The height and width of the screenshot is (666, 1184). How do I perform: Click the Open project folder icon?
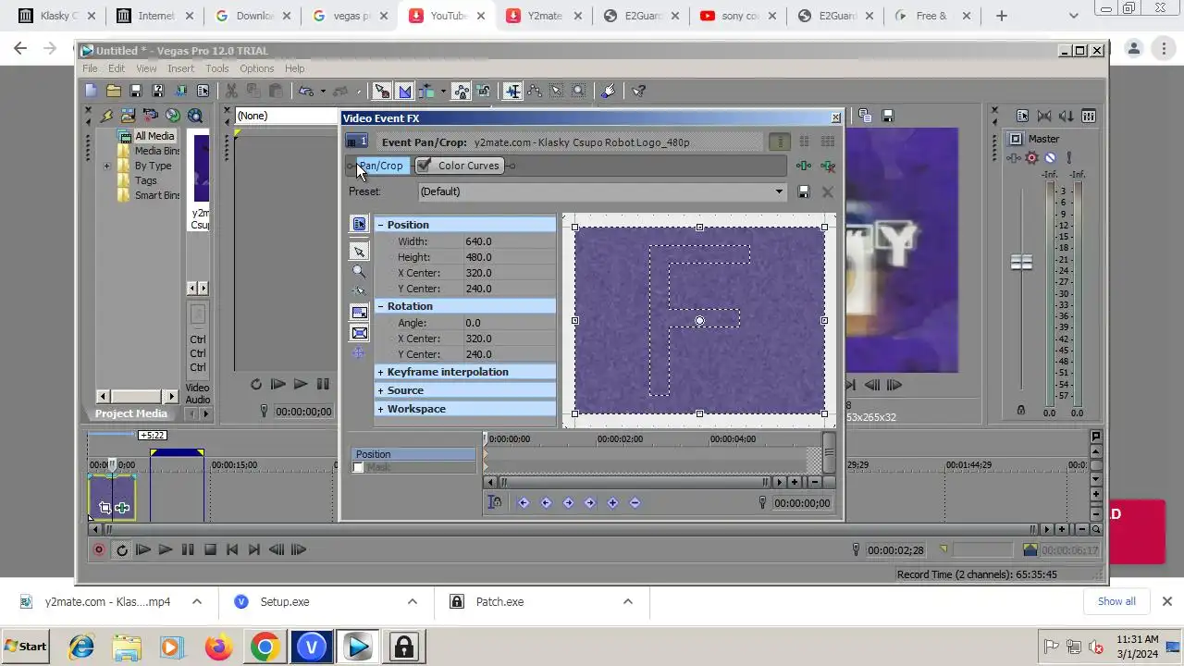tap(113, 91)
